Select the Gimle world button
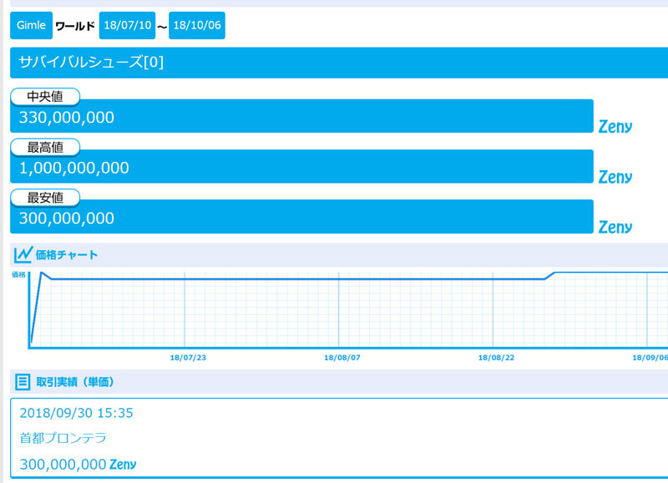The height and width of the screenshot is (483, 668). [31, 26]
